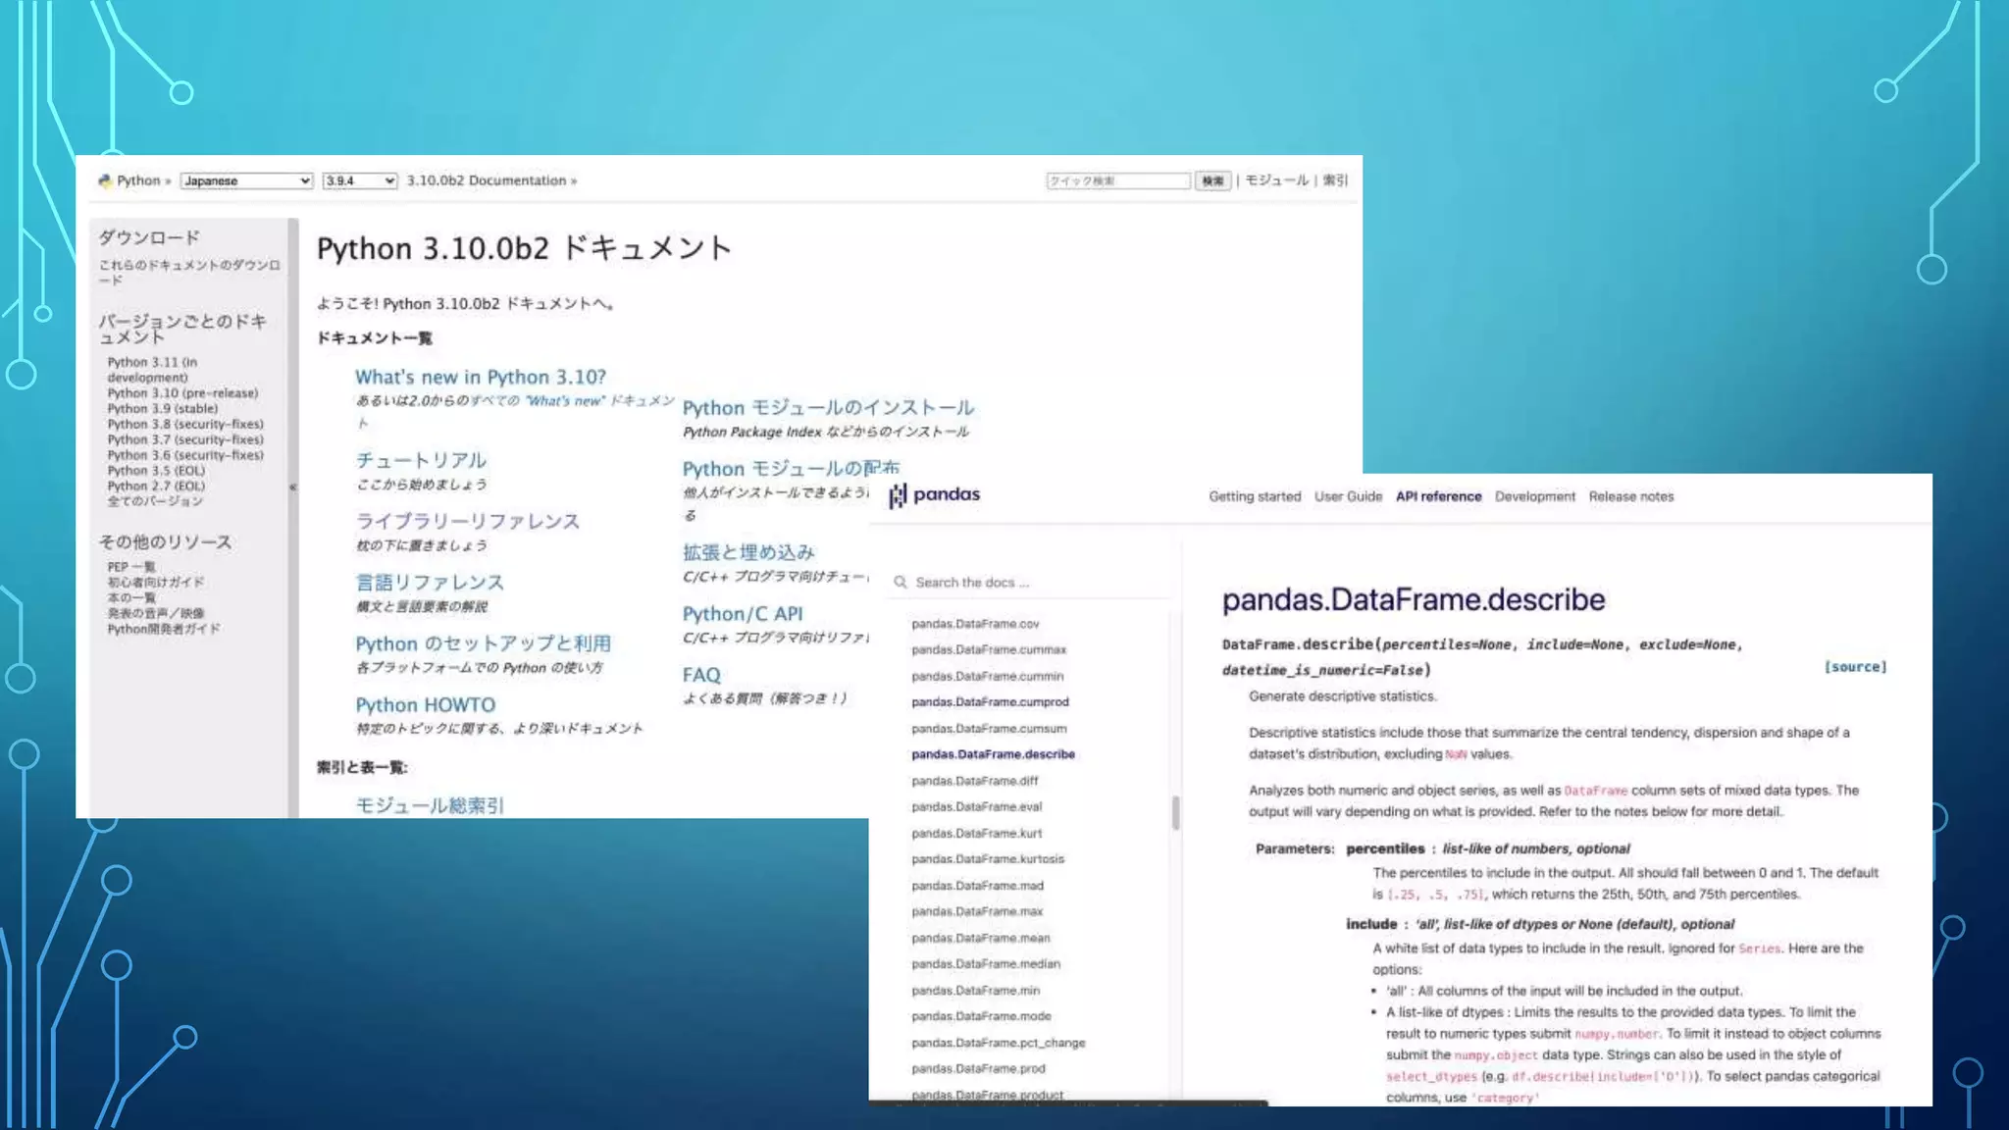
Task: Click the Python quick search input field
Action: click(x=1117, y=180)
